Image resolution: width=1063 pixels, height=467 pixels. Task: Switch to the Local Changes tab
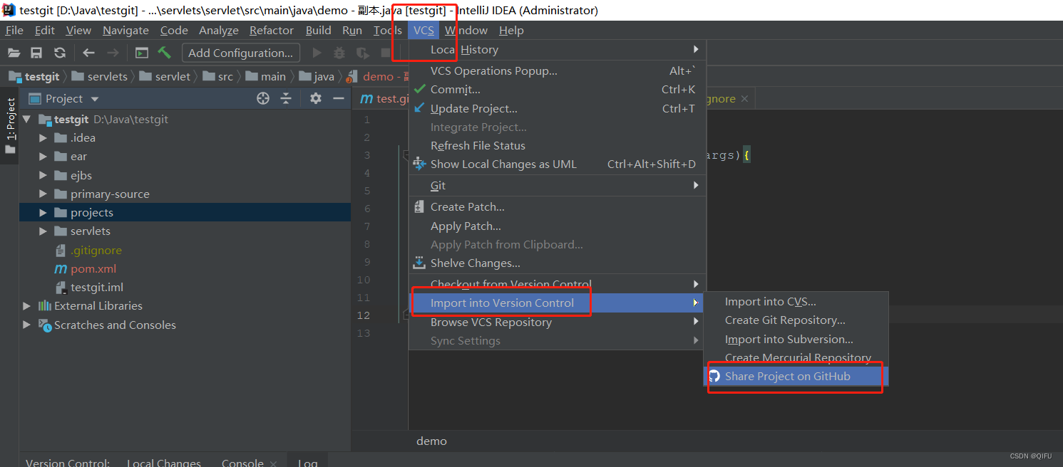(x=164, y=463)
